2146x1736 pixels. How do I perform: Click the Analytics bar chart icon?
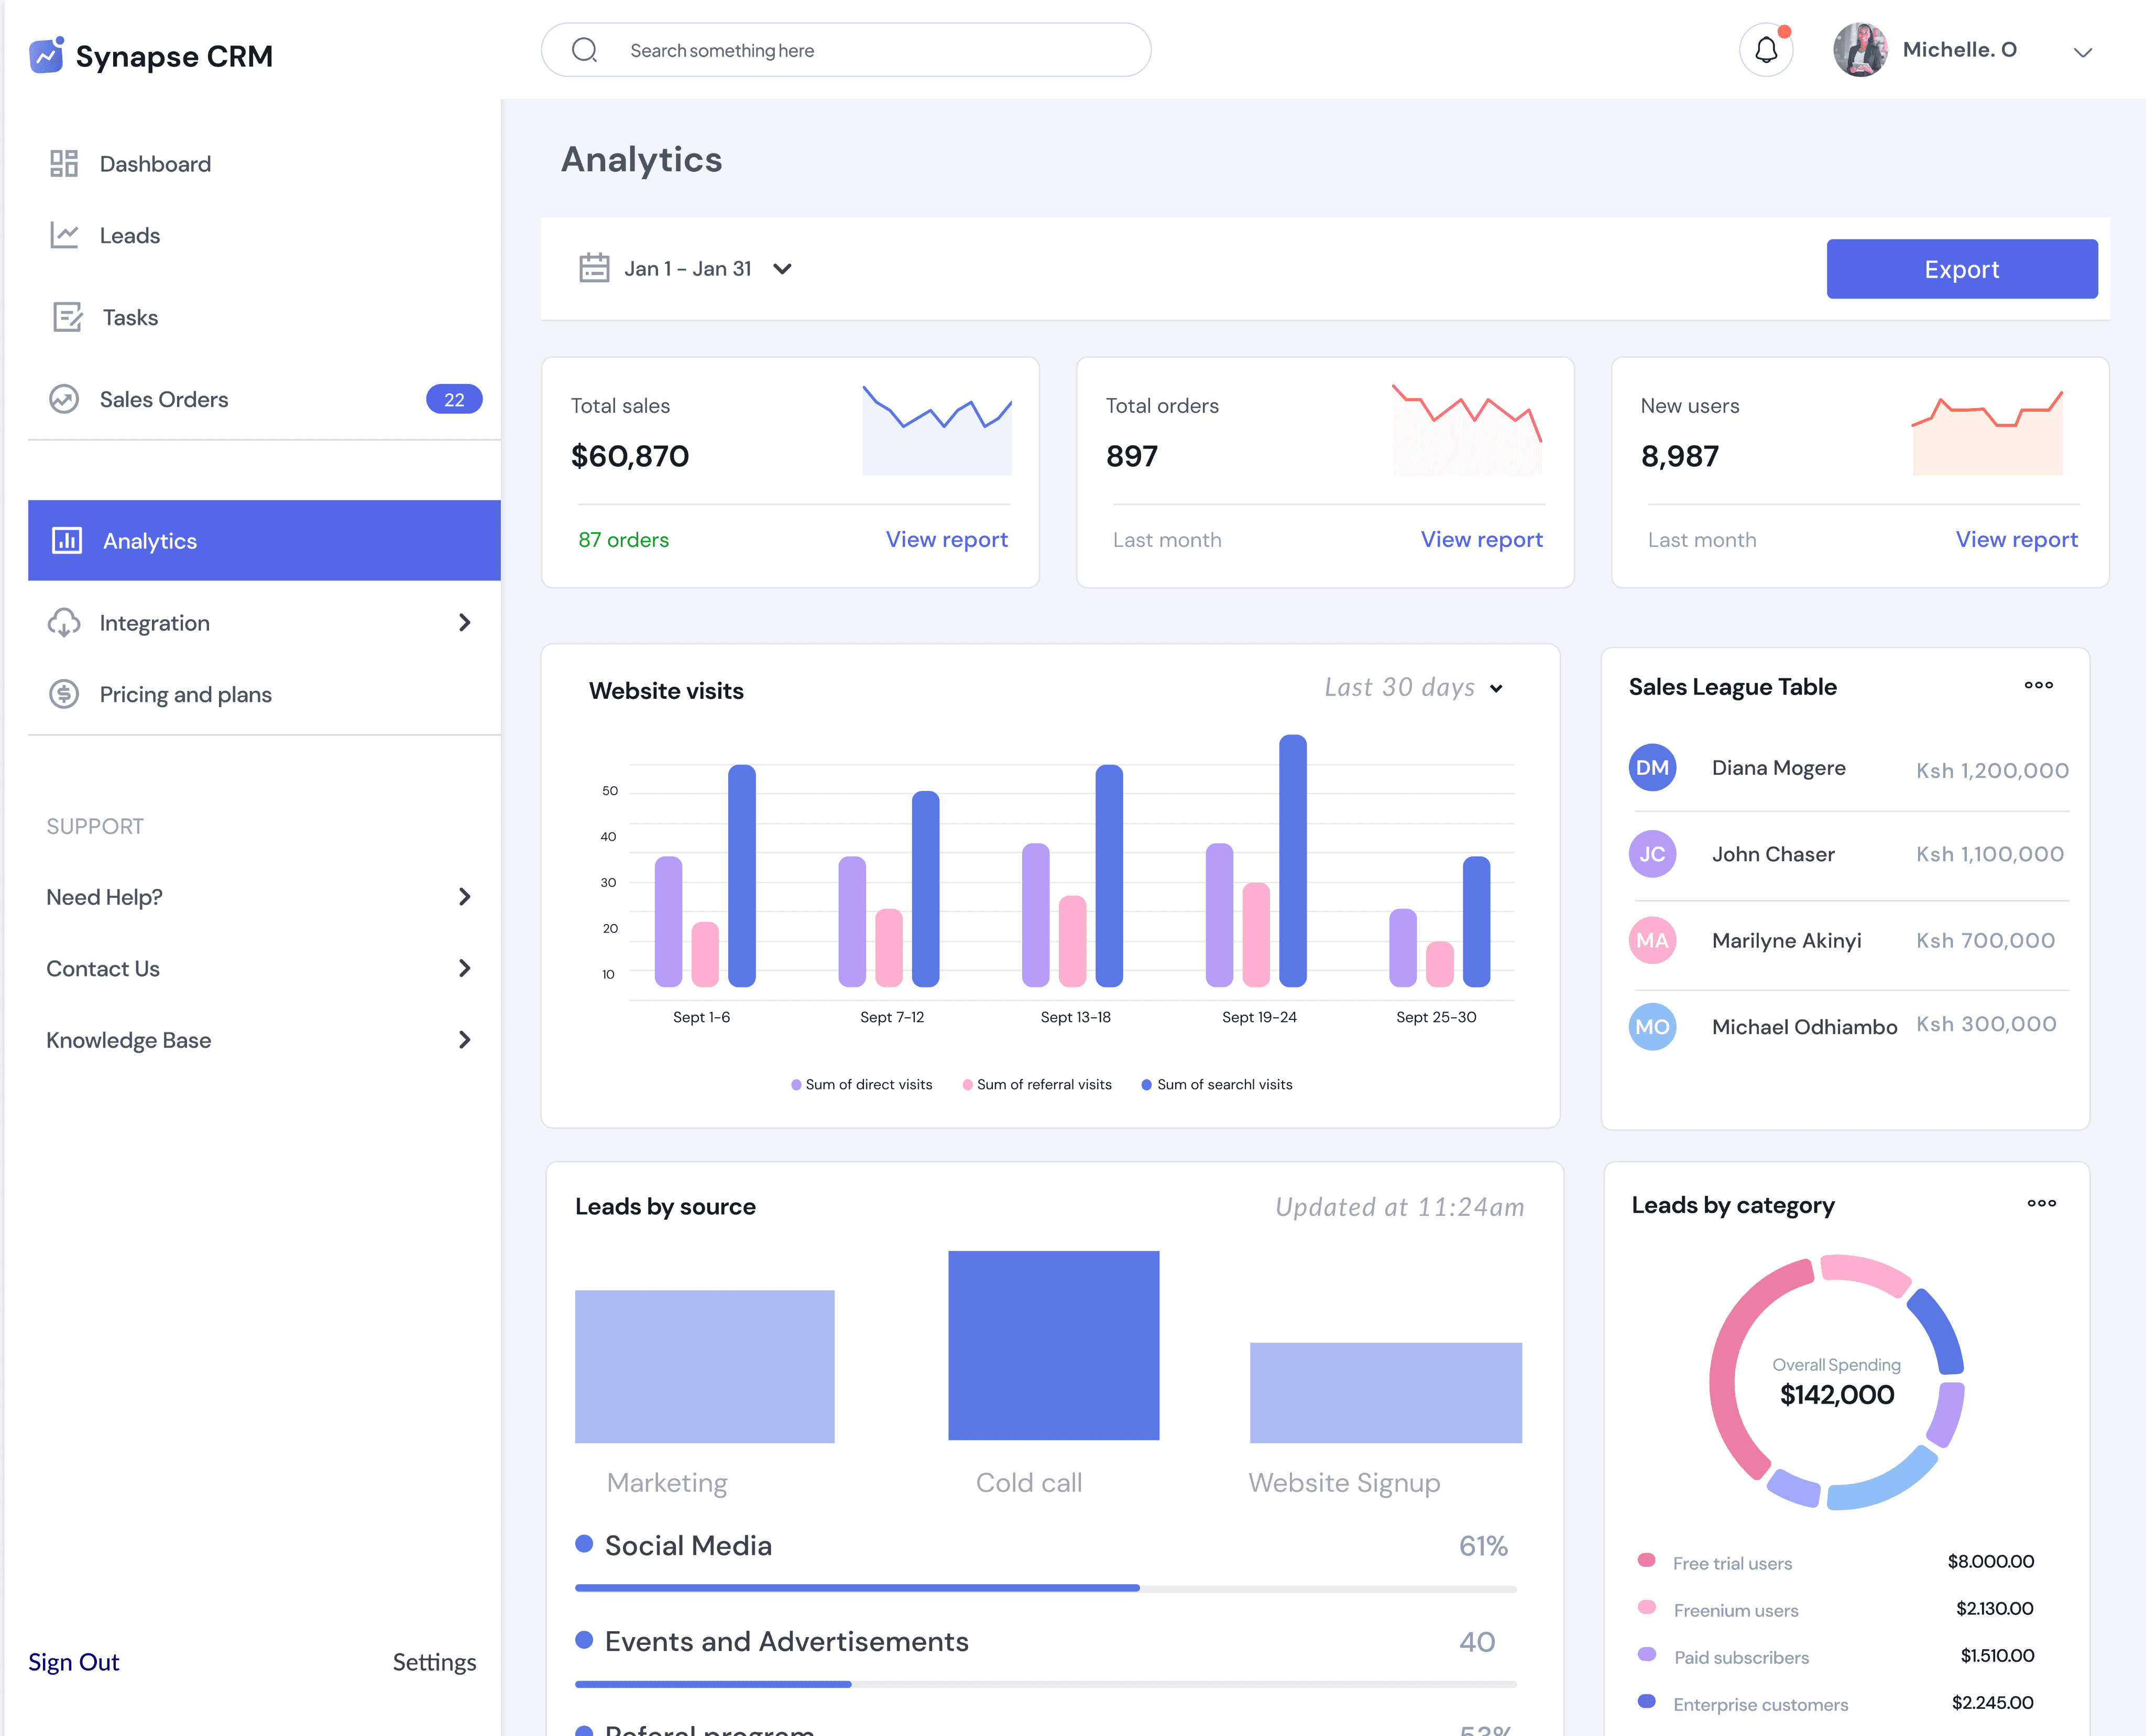coord(67,540)
